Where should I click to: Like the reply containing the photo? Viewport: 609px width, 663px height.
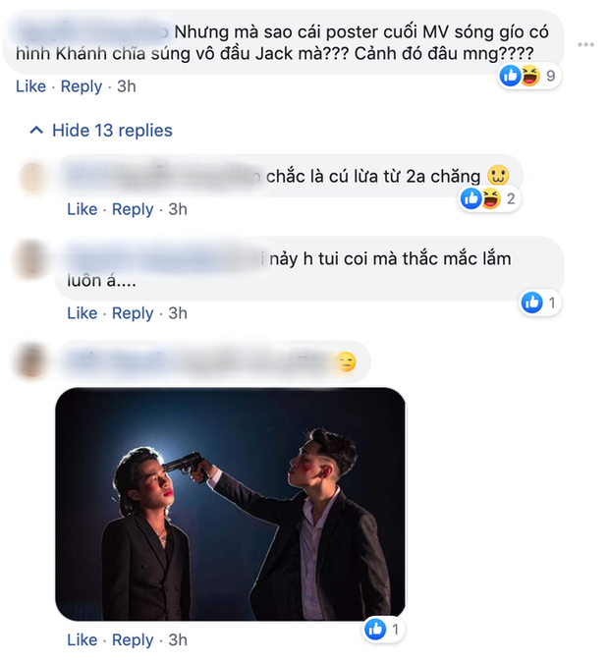pos(82,640)
